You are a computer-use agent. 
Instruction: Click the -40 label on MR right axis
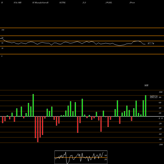click(160, 129)
